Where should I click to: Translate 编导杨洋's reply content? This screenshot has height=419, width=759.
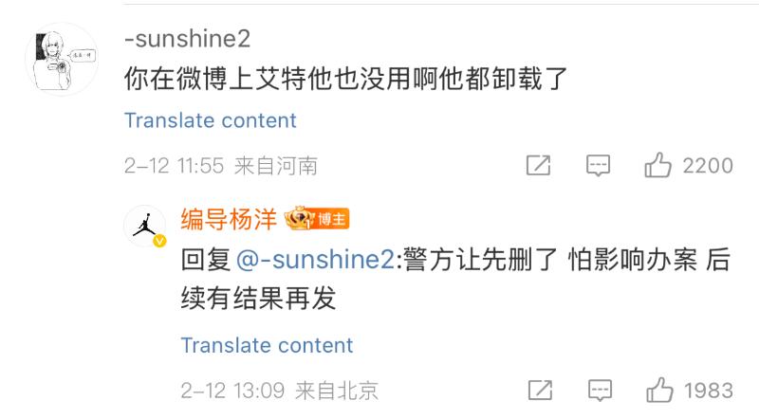(x=267, y=345)
